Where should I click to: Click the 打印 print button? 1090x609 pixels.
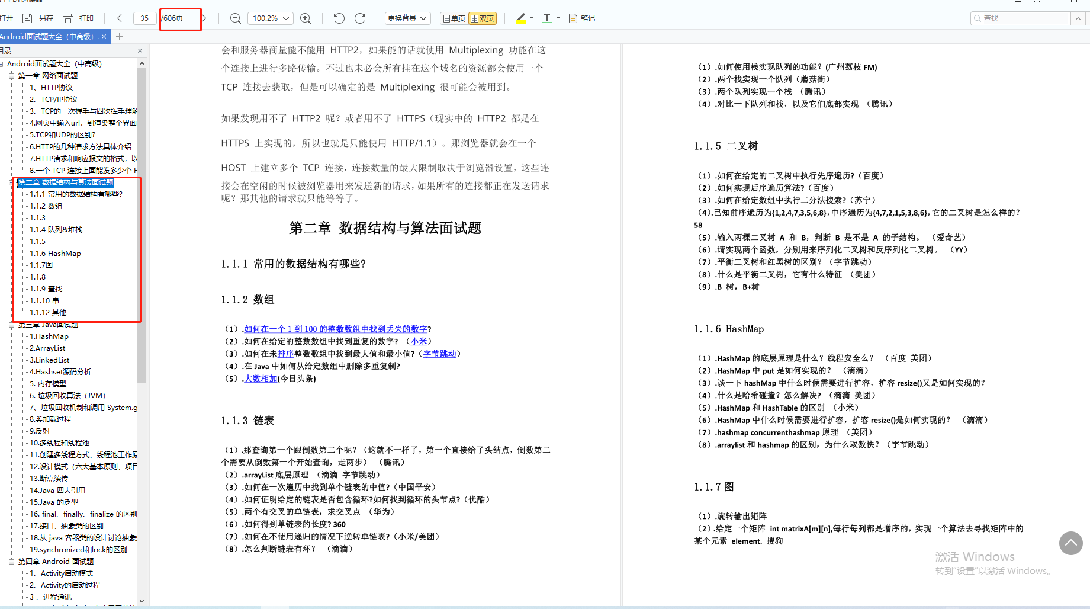(x=78, y=18)
